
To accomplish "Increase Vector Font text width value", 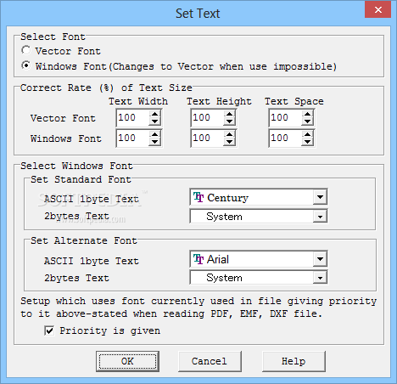I will (154, 114).
